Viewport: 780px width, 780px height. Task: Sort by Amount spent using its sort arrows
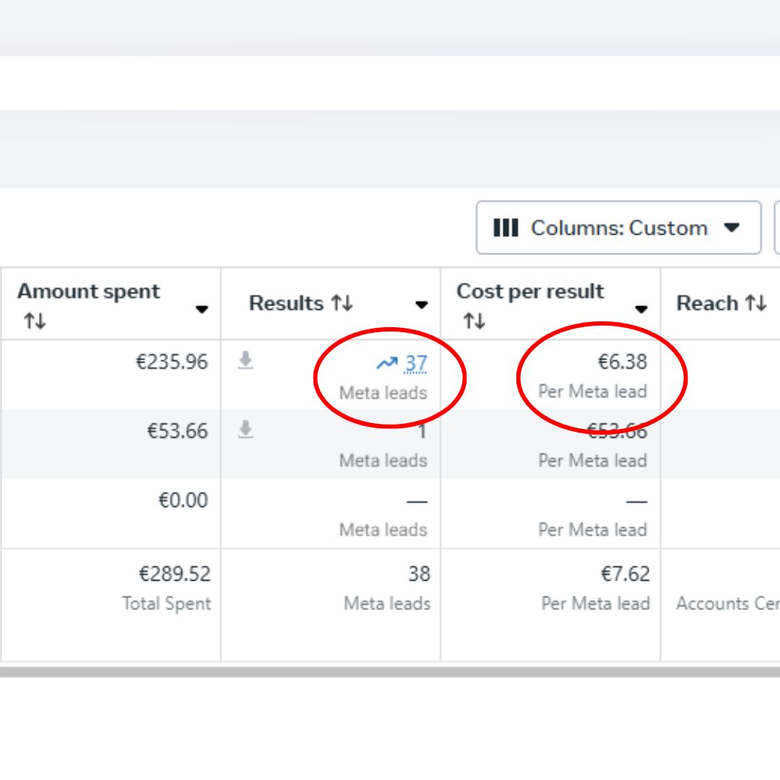[x=34, y=321]
